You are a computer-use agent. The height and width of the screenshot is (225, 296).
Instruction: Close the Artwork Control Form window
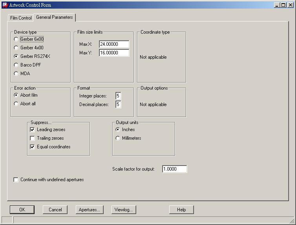tap(291, 5)
